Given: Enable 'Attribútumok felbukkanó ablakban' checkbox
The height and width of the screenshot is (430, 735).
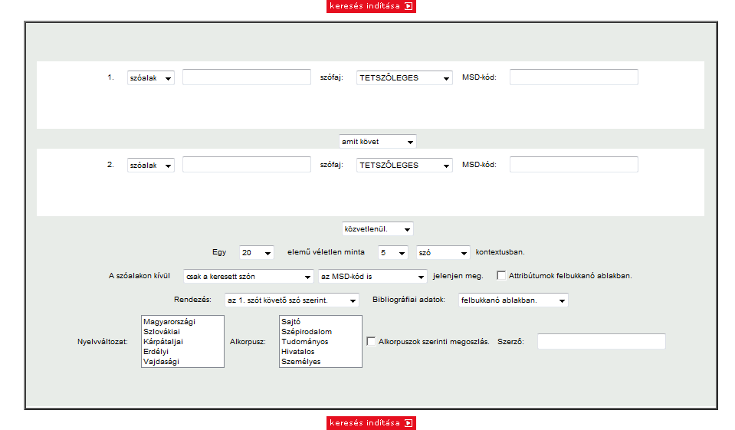Looking at the screenshot, I should pyautogui.click(x=501, y=275).
